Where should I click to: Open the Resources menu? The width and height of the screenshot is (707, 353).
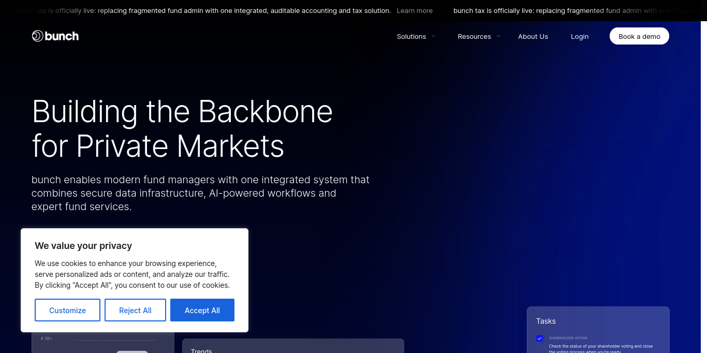pyautogui.click(x=474, y=36)
